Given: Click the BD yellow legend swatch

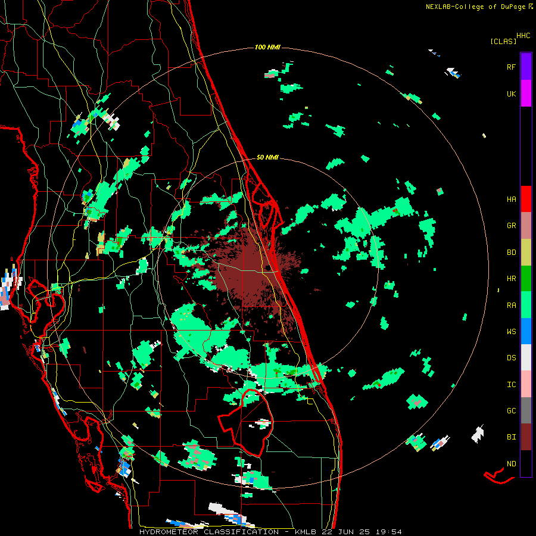Looking at the screenshot, I should coord(526,253).
